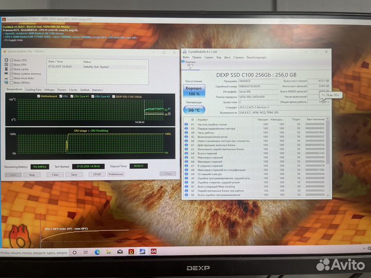Toggle CPU Core #1 graph checkbox
The width and height of the screenshot is (371, 278).
[72, 96]
